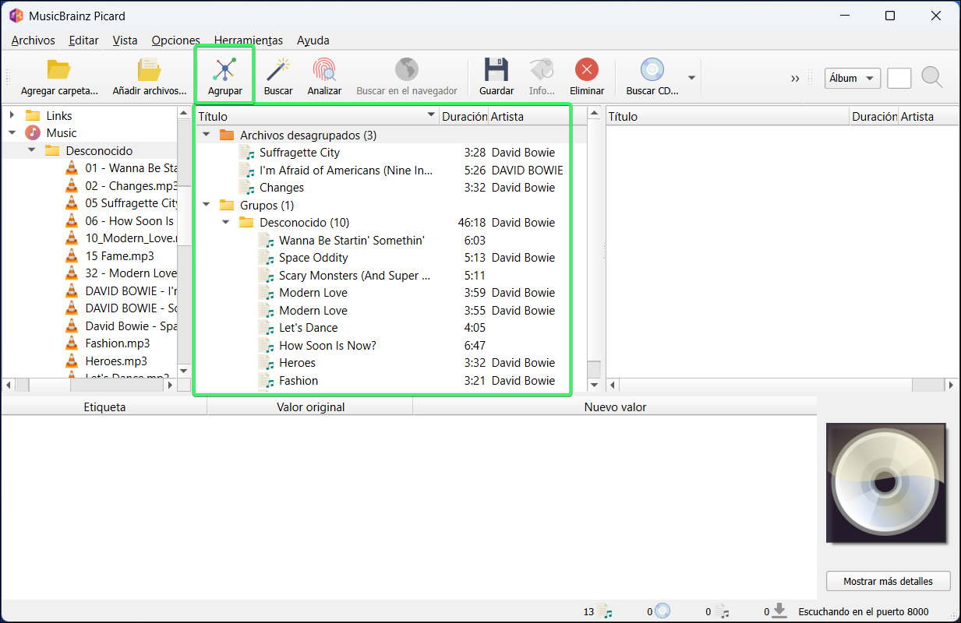Image resolution: width=961 pixels, height=623 pixels.
Task: Click the files count icon in status bar
Action: point(606,612)
